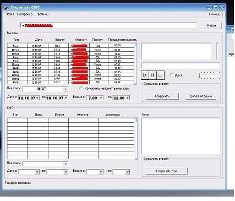The image size is (235, 201).
Task: Close the Перехват СМС window
Action: 222,8
